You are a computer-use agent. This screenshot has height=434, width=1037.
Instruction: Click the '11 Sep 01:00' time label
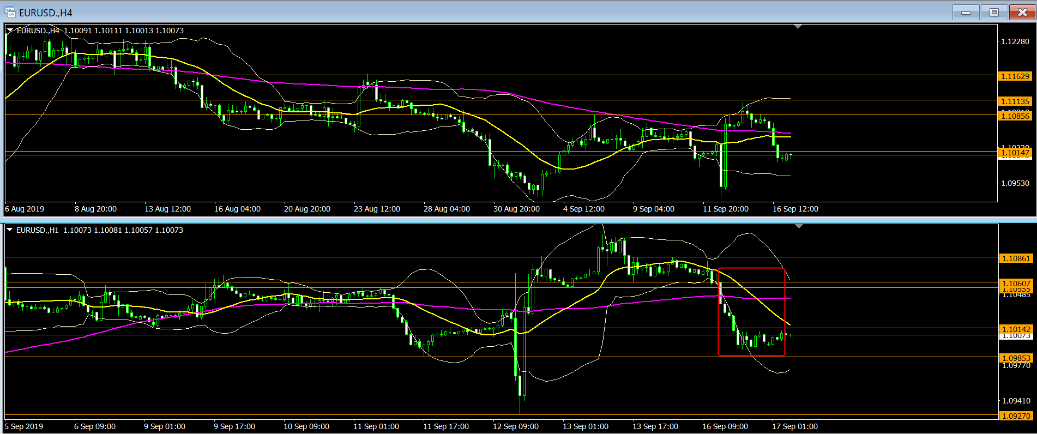click(376, 426)
